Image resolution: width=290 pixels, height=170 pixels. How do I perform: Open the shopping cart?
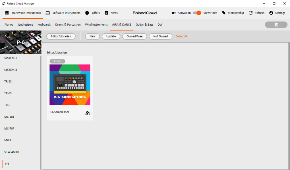pos(276,25)
